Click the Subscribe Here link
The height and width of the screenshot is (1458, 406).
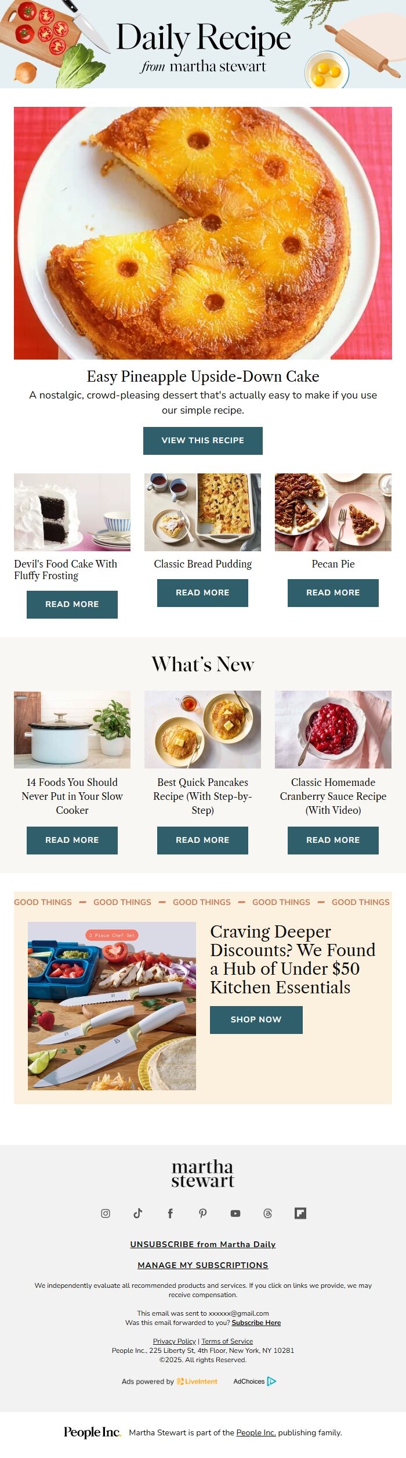pyautogui.click(x=256, y=1323)
